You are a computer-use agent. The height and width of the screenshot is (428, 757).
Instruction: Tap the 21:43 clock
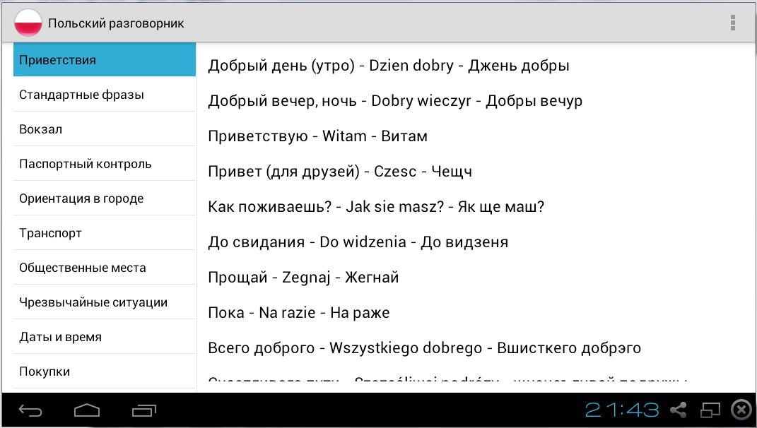pos(622,410)
